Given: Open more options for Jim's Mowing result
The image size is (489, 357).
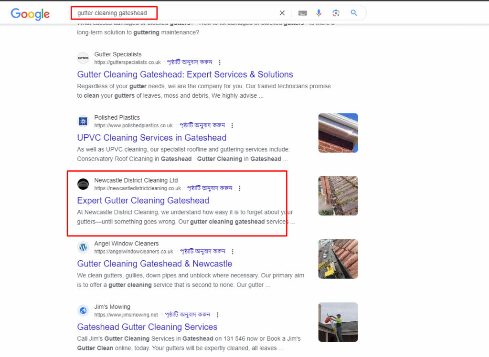Looking at the screenshot, I should tap(218, 315).
